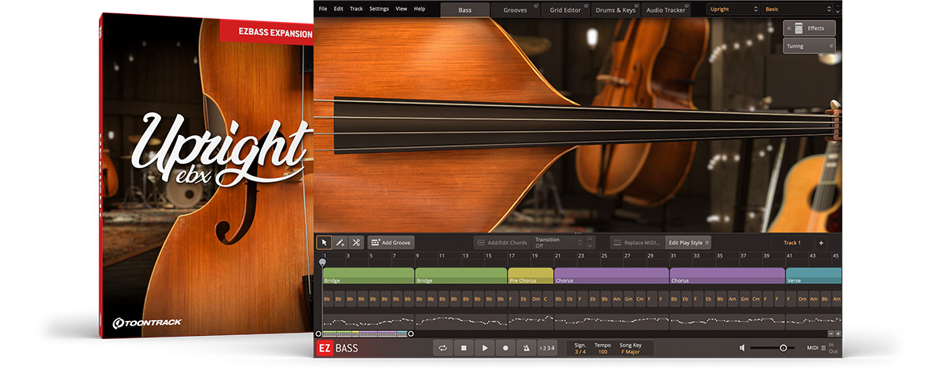Click the playhead marker at bar 1
Screen dimensions: 943x383
click(322, 261)
